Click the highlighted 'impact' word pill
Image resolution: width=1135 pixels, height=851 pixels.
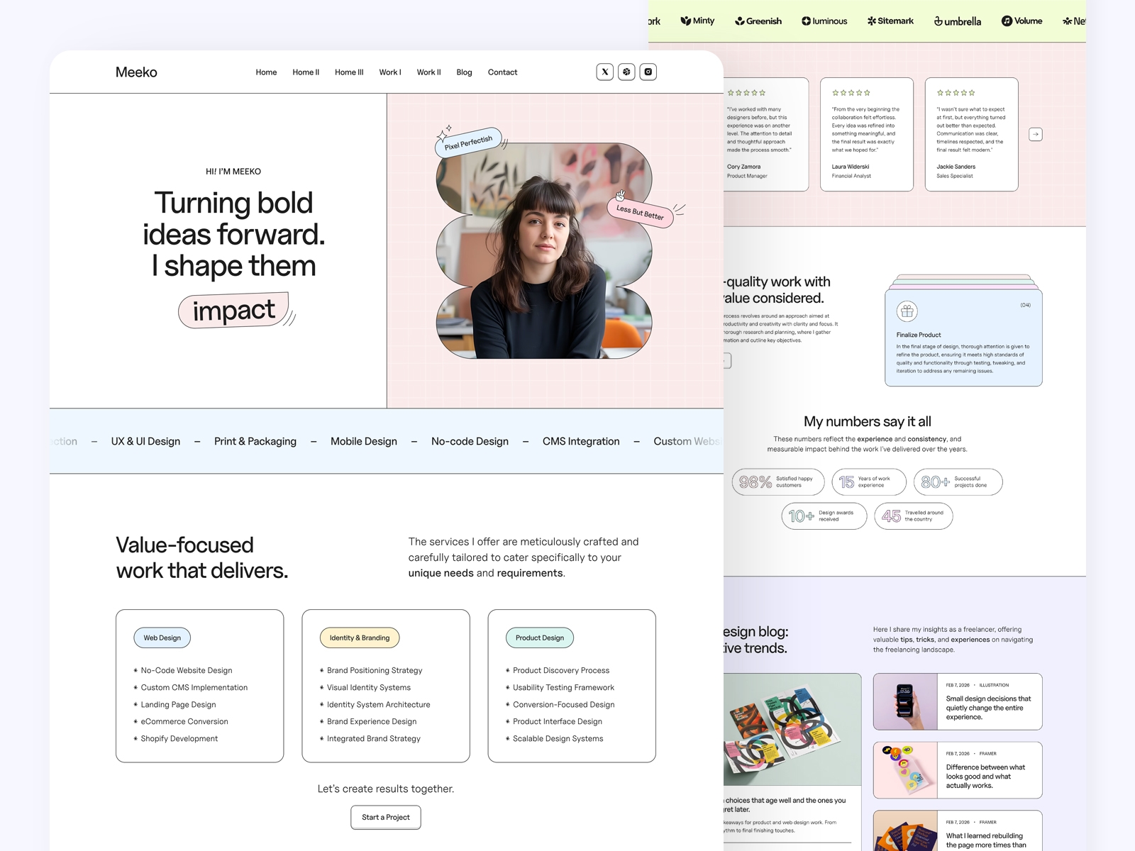coord(233,311)
